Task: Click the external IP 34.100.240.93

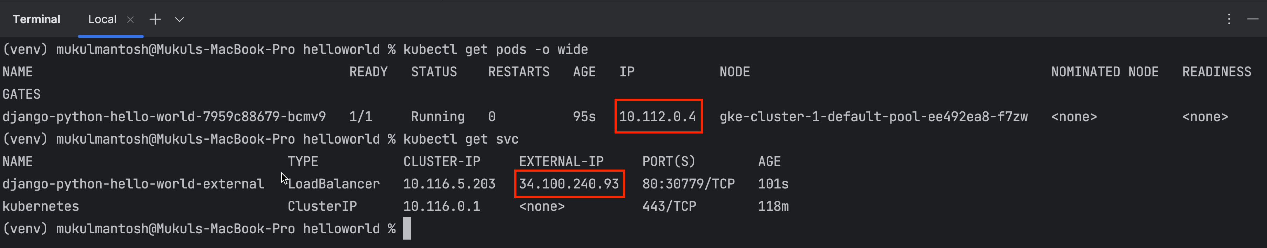Action: tap(569, 184)
